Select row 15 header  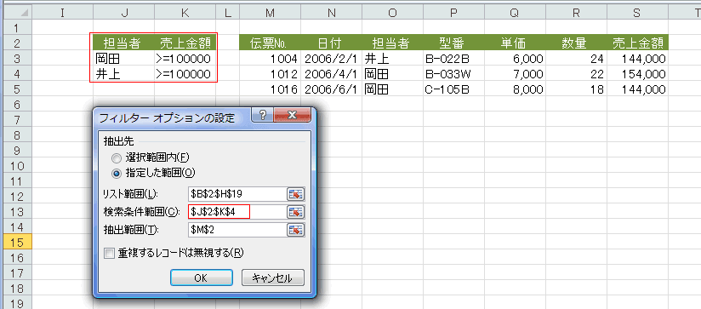click(17, 243)
